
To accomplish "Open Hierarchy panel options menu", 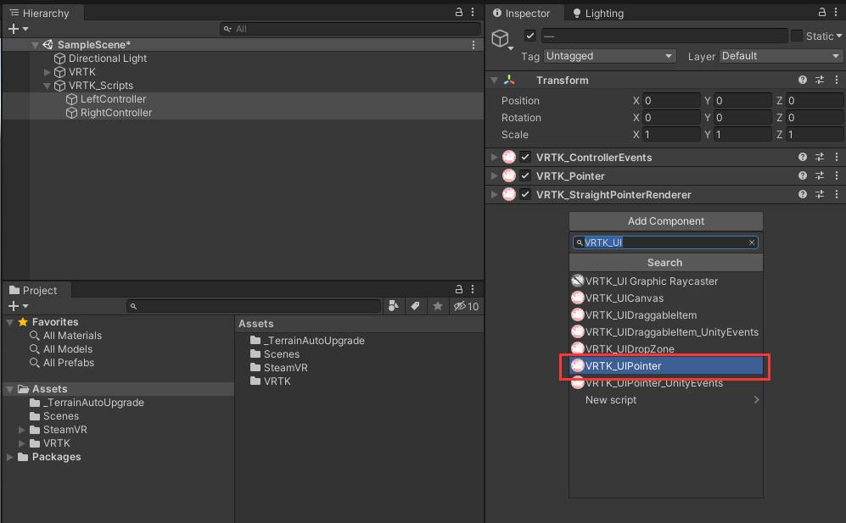I will point(473,12).
